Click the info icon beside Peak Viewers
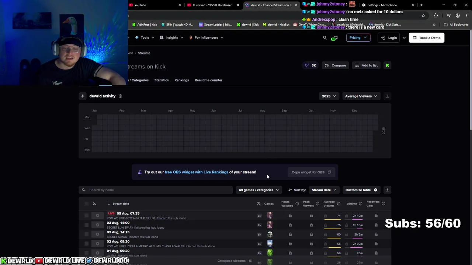This screenshot has height=265, width=472. (x=317, y=204)
